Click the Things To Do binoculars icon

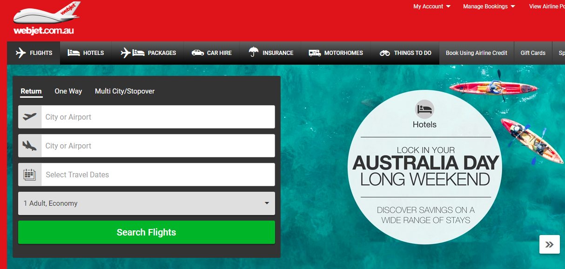pos(384,53)
